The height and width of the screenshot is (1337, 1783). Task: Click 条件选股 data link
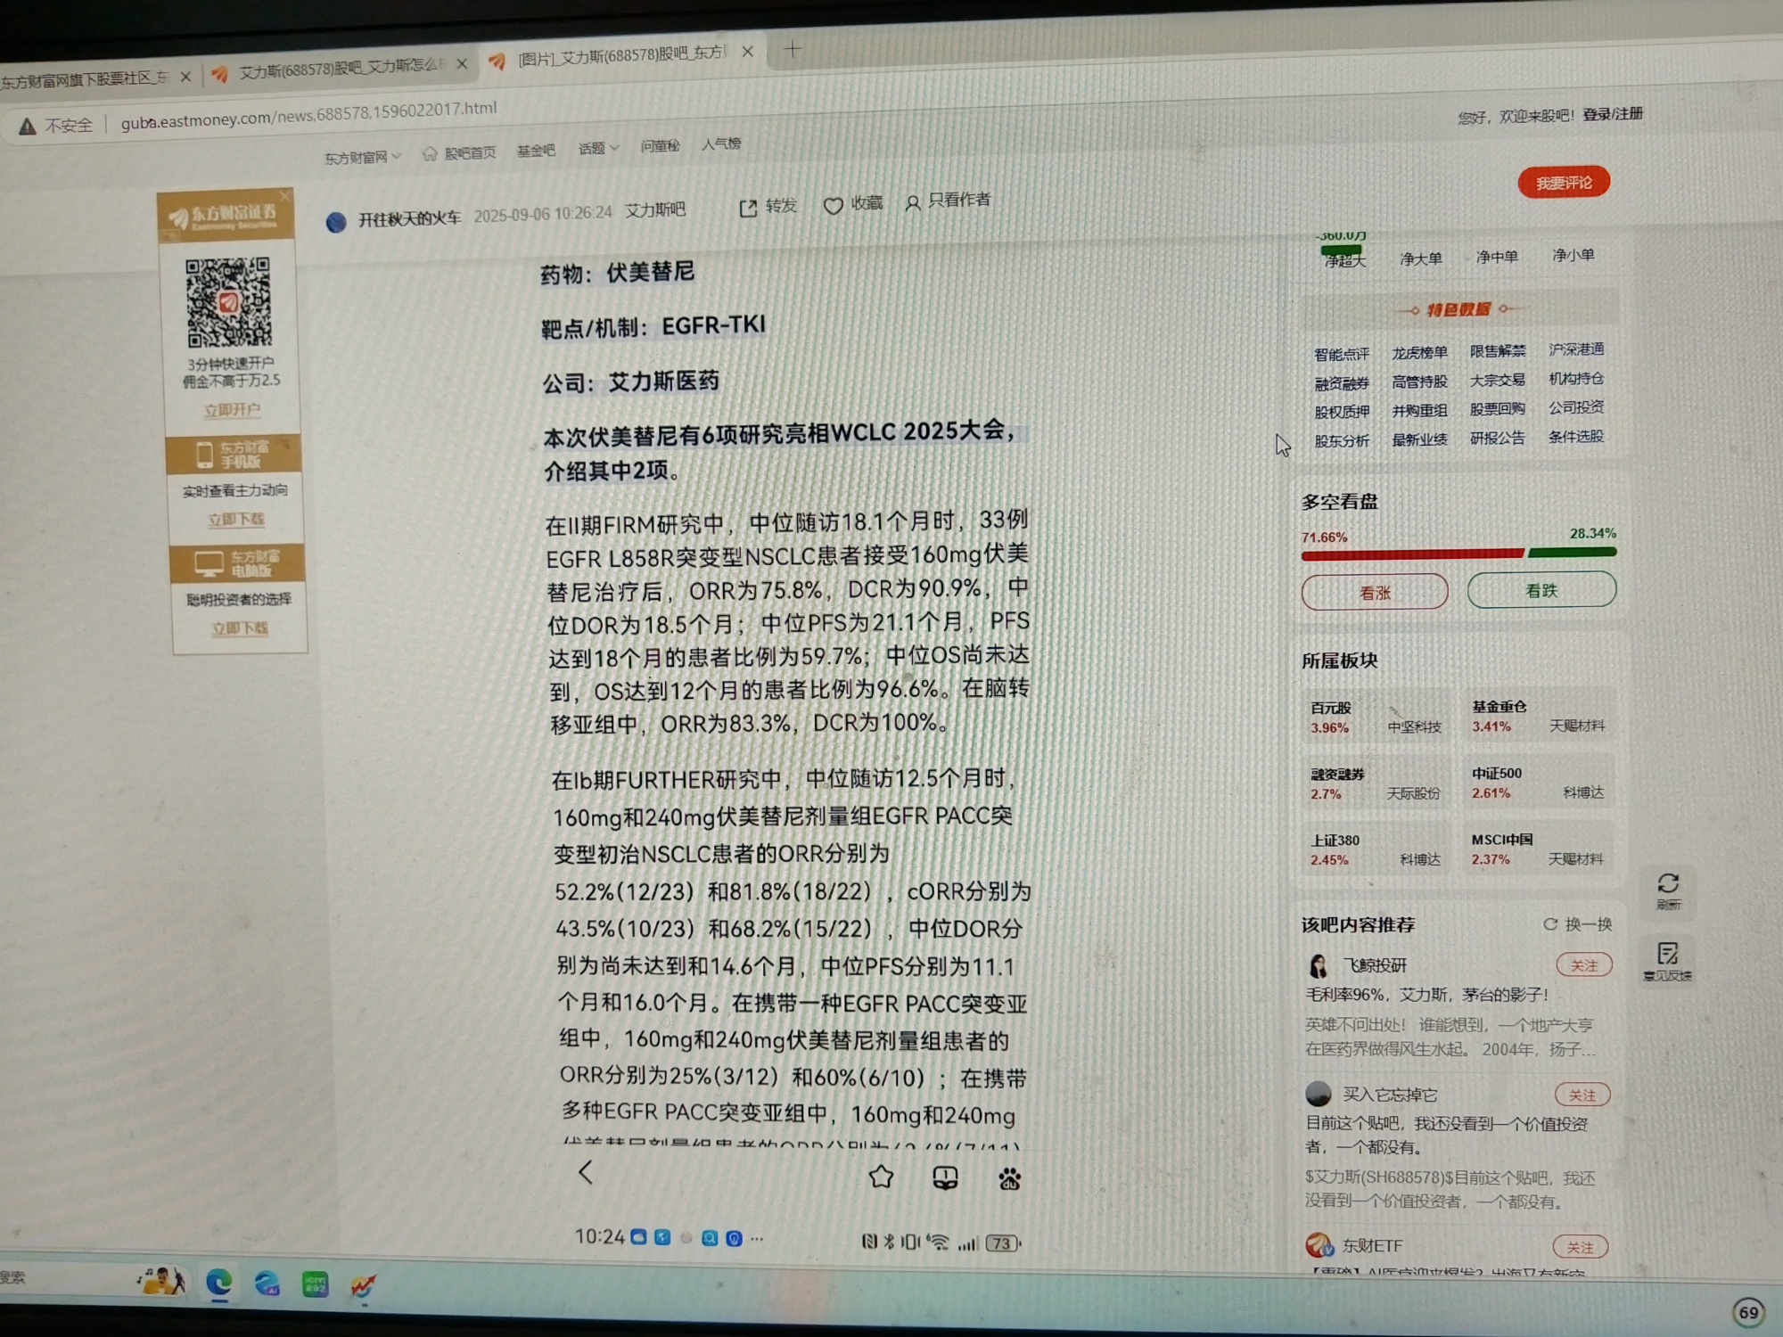(x=1576, y=437)
